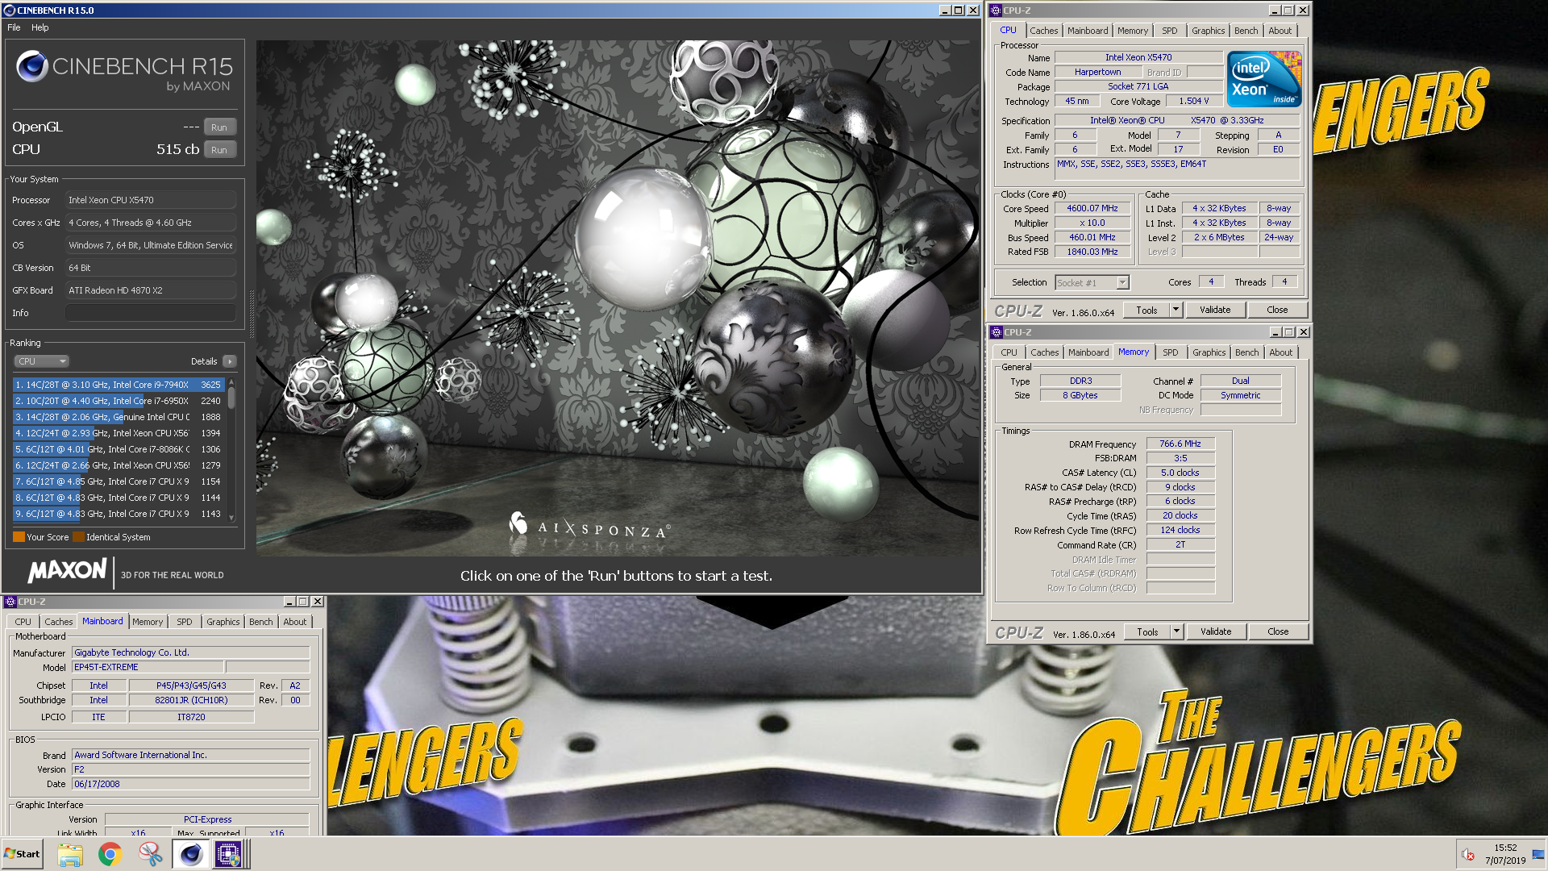The height and width of the screenshot is (871, 1548).
Task: Open Bench tab in Memory CPU-Z window
Action: tap(1246, 352)
